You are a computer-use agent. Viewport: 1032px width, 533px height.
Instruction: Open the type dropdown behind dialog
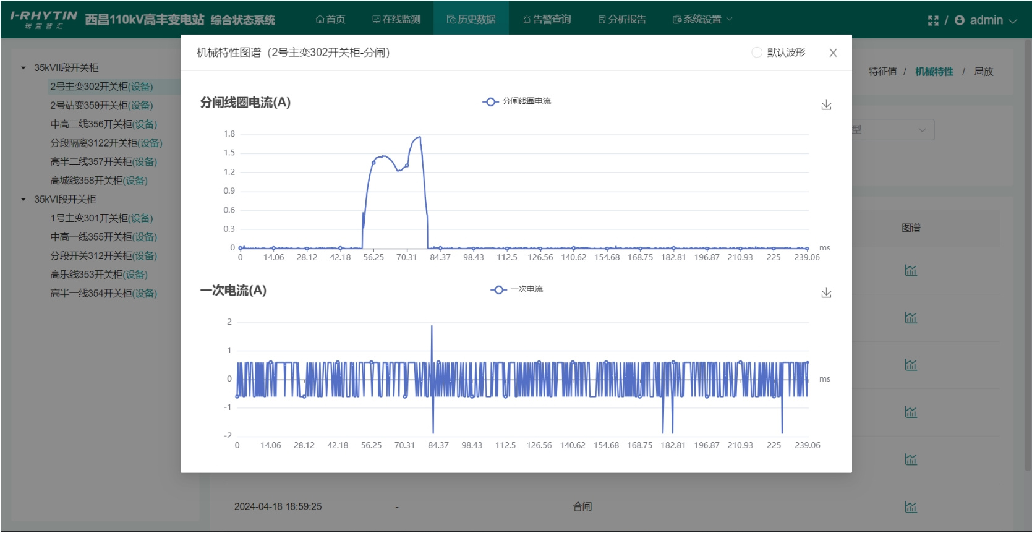[x=893, y=130]
